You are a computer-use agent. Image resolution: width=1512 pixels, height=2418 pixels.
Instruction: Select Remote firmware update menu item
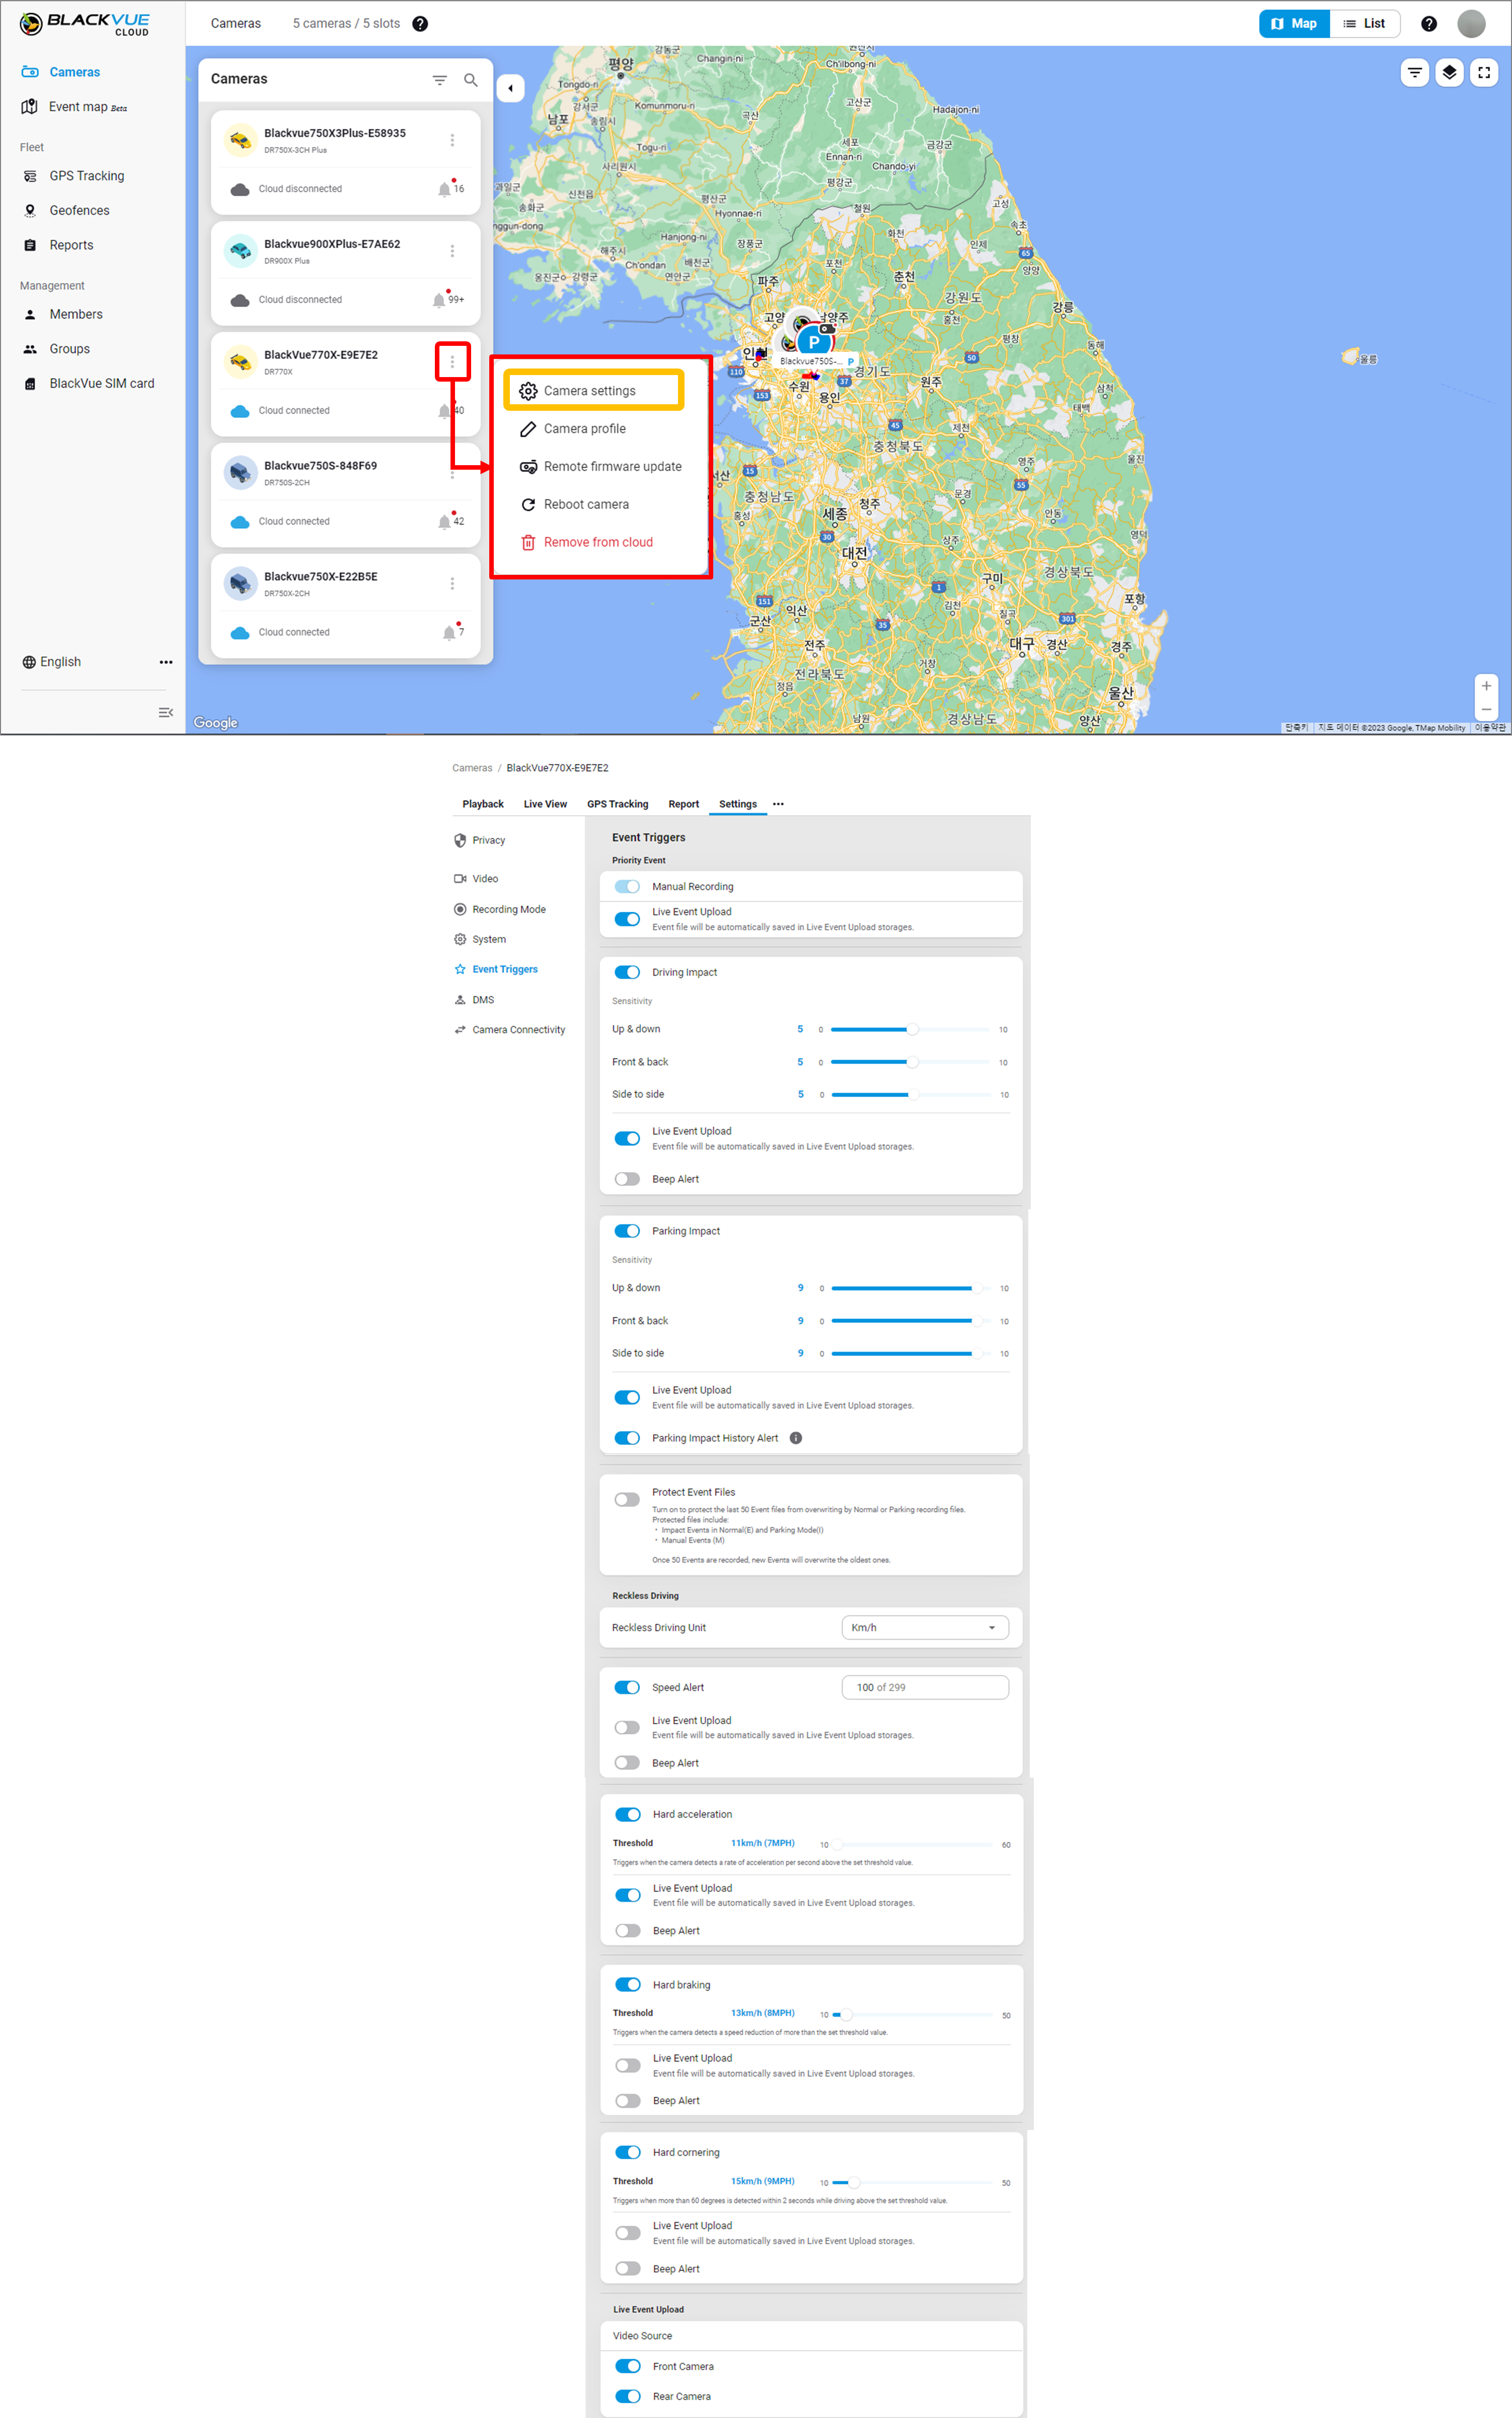tap(600, 467)
